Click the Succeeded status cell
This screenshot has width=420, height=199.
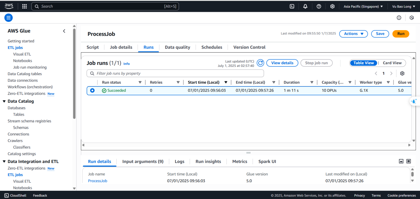coord(114,90)
